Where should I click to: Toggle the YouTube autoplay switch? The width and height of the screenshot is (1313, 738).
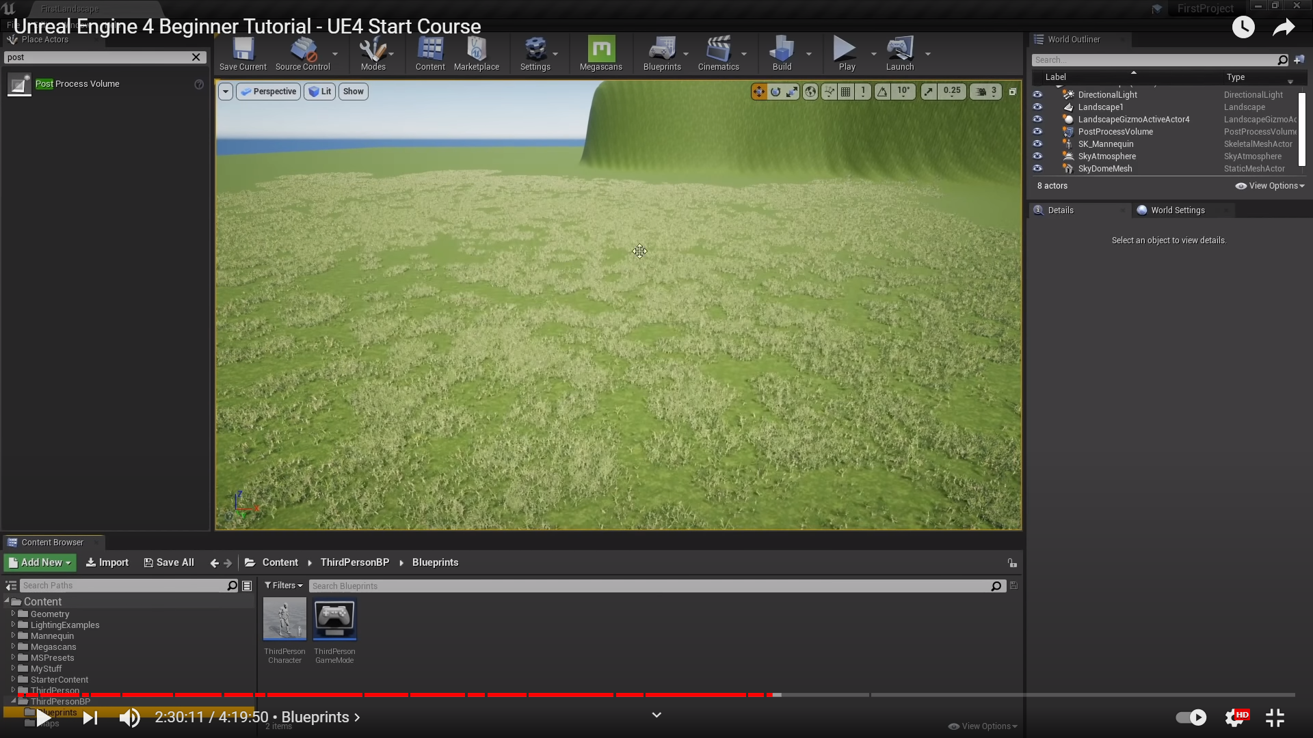click(x=1191, y=717)
